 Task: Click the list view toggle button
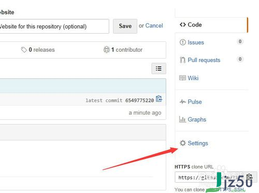click(159, 68)
